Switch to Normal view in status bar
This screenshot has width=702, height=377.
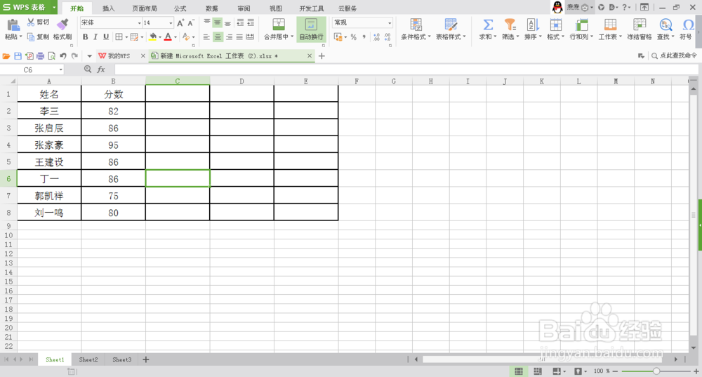click(519, 371)
